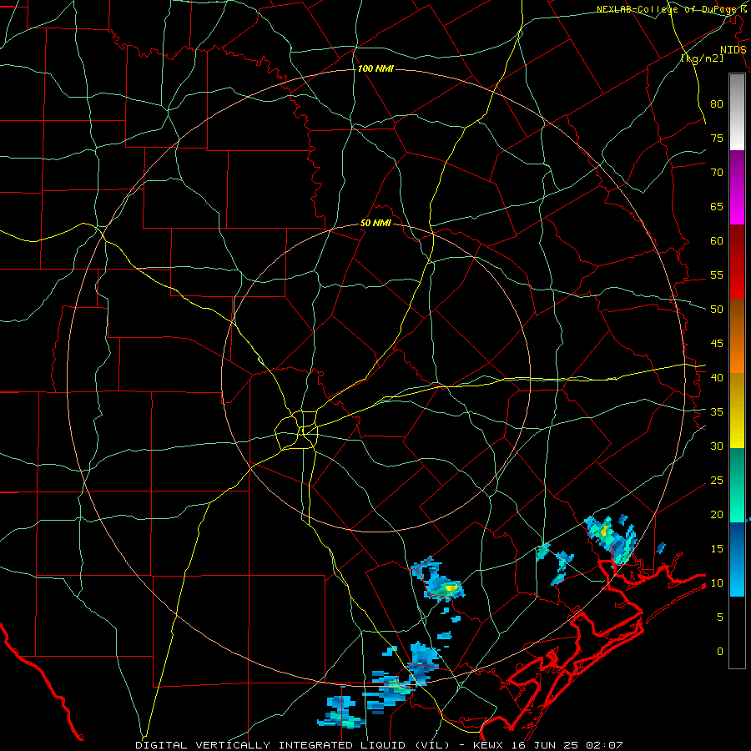Select the 55 value on the color scale

(717, 275)
